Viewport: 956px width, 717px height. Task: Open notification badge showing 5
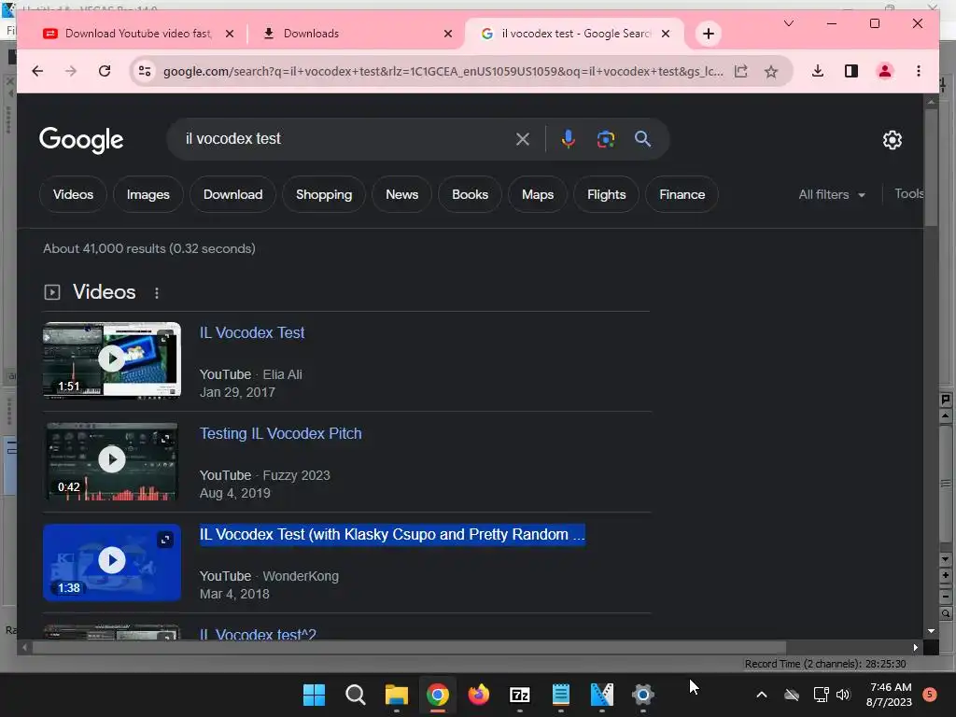930,694
